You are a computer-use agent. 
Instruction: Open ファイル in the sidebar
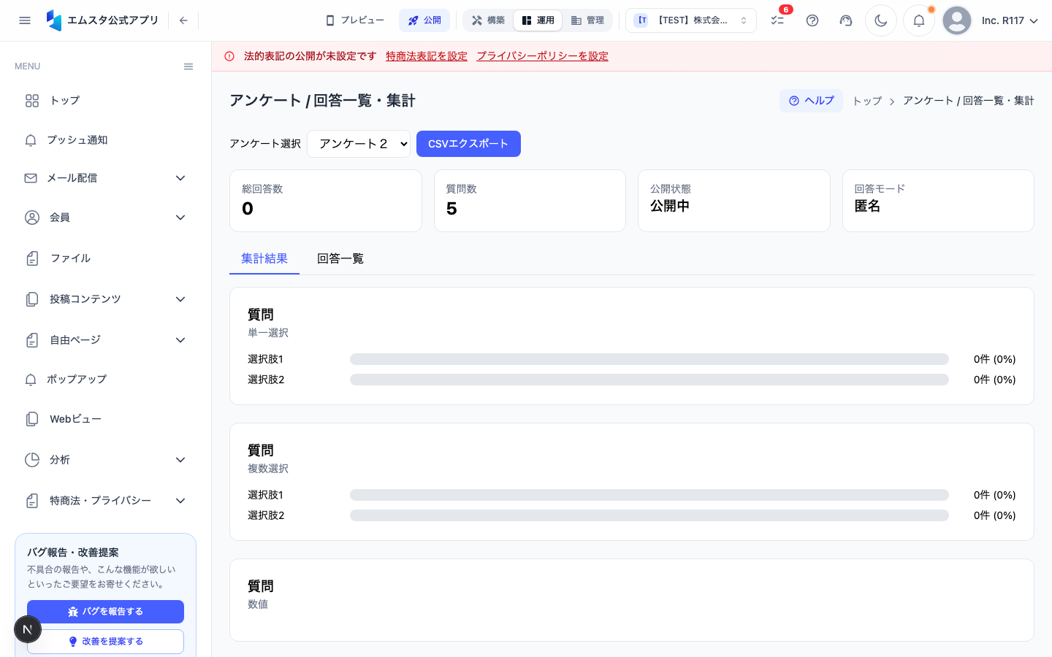(105, 258)
